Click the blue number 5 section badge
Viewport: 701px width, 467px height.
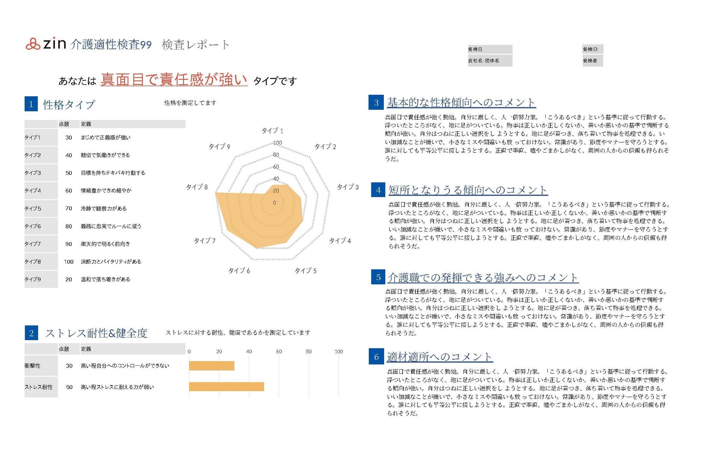(378, 277)
